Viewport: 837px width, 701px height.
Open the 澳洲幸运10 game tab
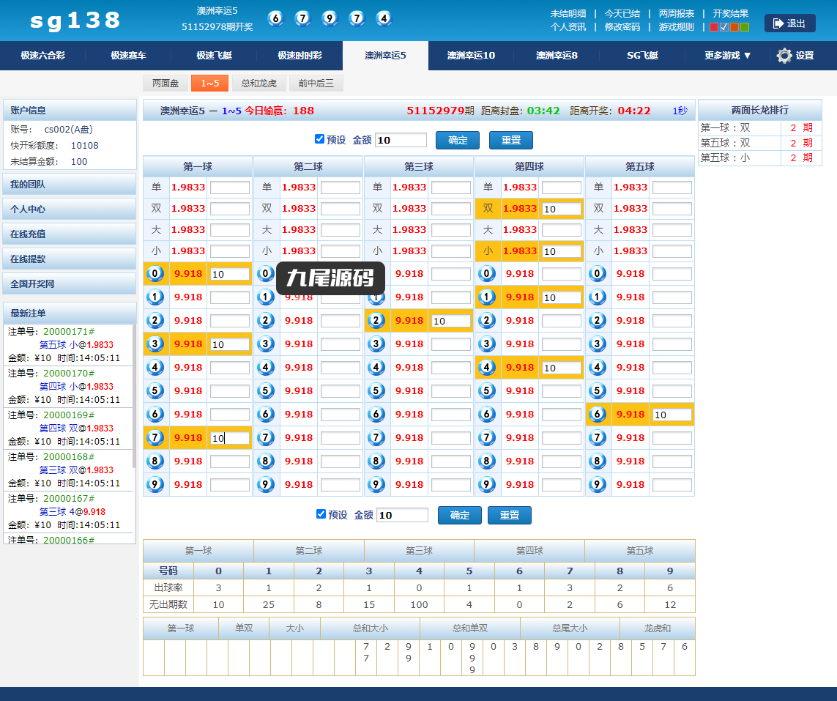[471, 56]
